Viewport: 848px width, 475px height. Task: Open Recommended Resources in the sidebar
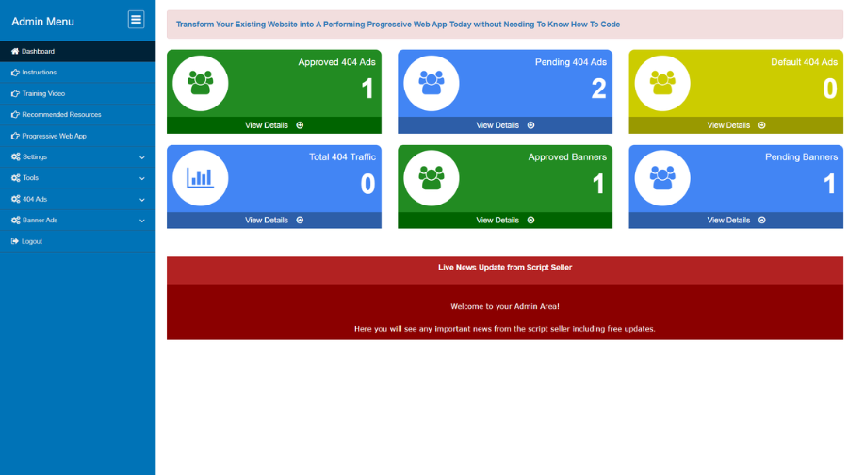point(78,115)
